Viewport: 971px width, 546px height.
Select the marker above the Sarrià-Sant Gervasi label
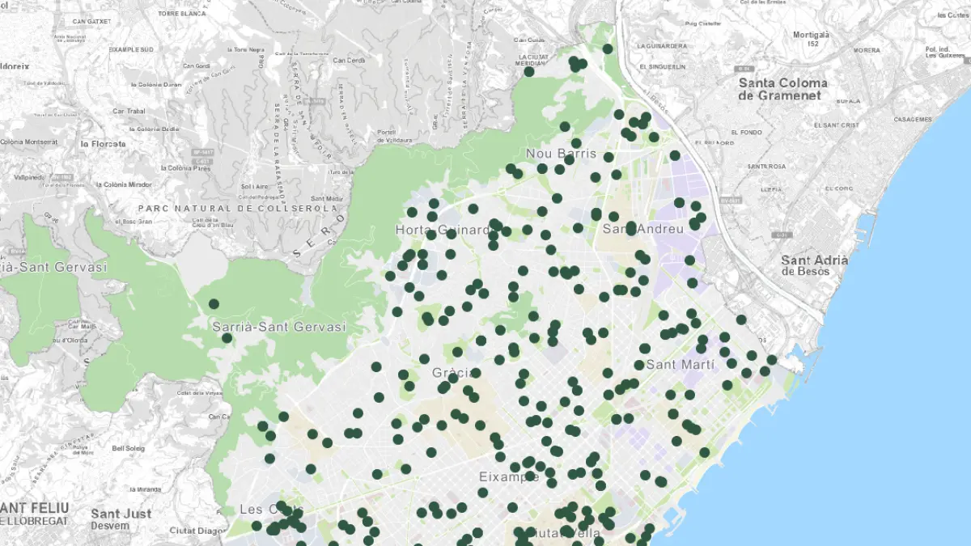[214, 304]
